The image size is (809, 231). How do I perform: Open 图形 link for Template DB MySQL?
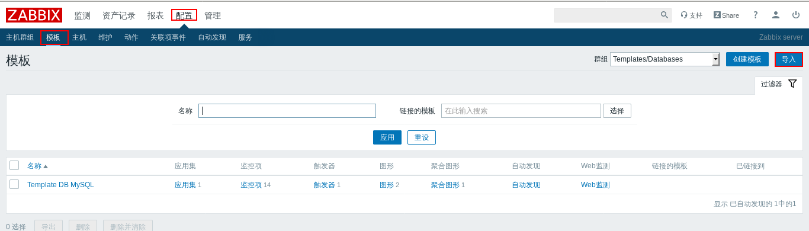point(387,185)
